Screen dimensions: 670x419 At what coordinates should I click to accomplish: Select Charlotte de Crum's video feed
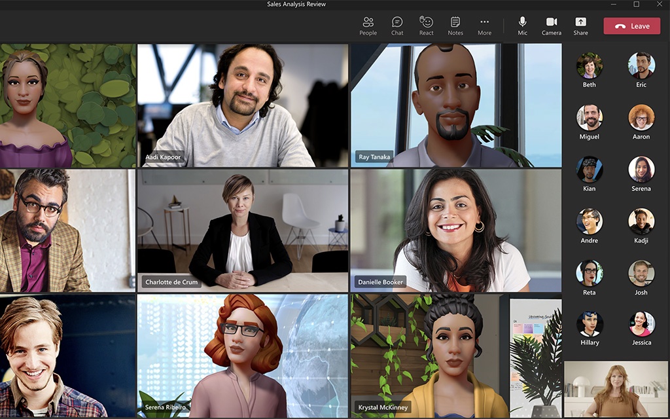[x=242, y=229]
